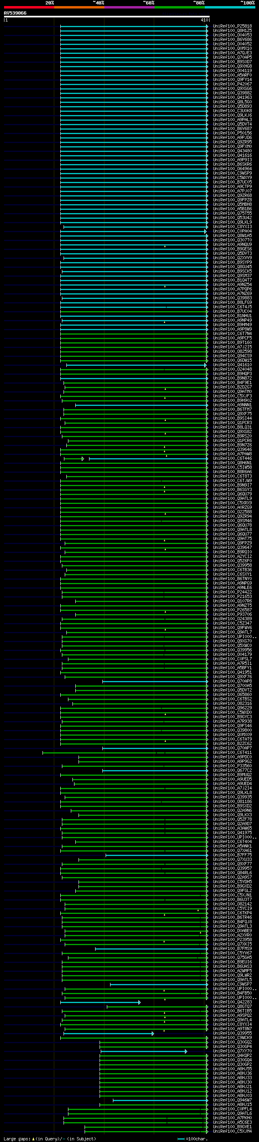This screenshot has height=1142, width=259.
Task: Click label UniRef100_Q9ZR95
Action: tap(232, 142)
